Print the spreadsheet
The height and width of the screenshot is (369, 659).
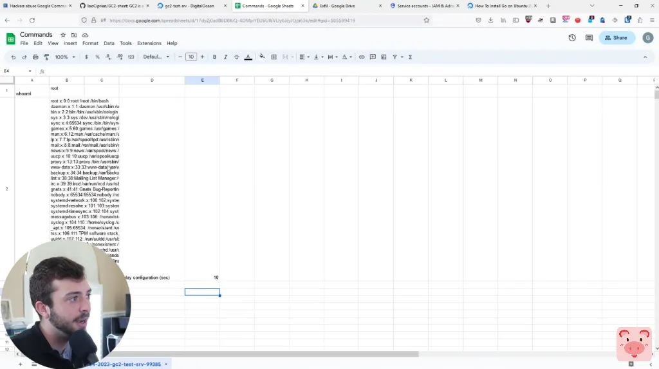coord(35,57)
